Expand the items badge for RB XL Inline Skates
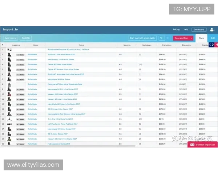Screen dimensions: 218x174 [20, 134]
